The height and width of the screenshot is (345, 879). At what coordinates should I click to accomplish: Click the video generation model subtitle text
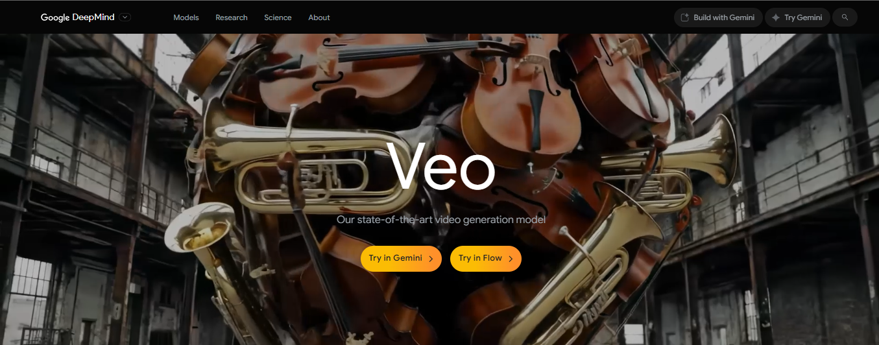point(441,220)
